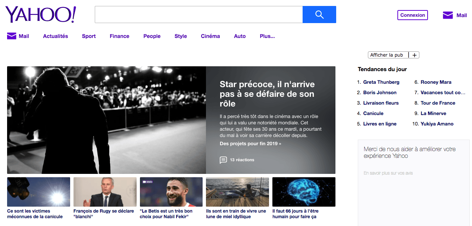Viewport: 472px width, 226px height.
Task: Open the People section
Action: tap(152, 36)
